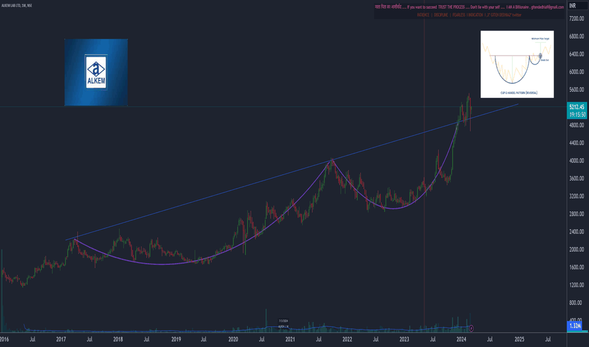Click the 3200.00 price axis label
The width and height of the screenshot is (589, 347).
pos(576,196)
